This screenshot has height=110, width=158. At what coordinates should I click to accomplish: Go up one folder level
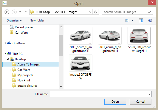tap(26, 12)
